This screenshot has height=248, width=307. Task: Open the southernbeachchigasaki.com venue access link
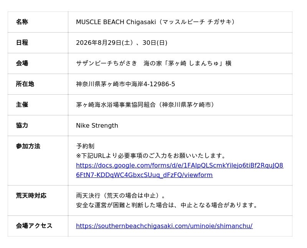tap(164, 226)
